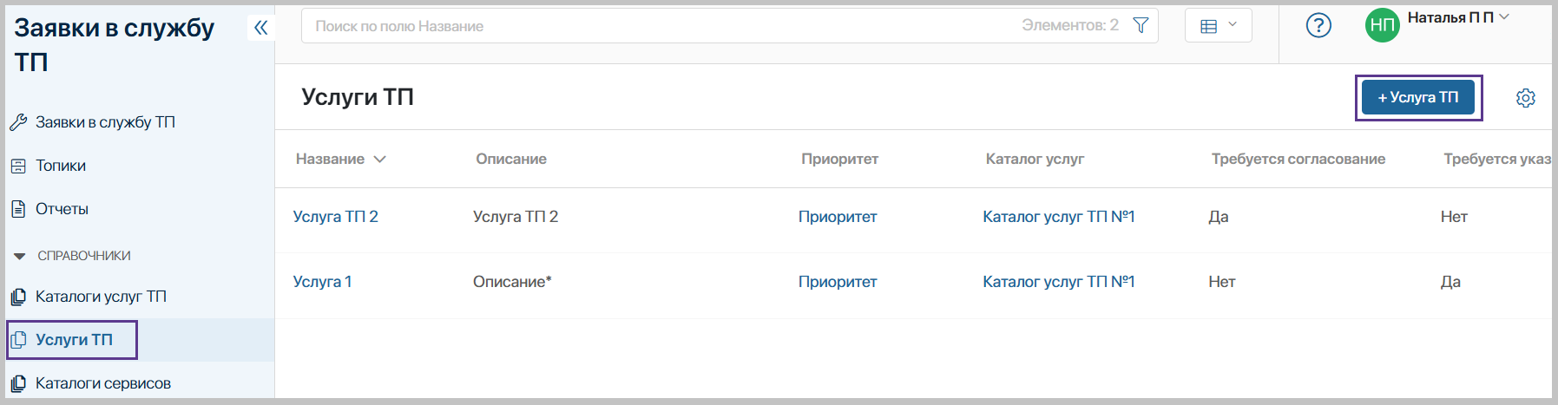Click the Отчеты document icon

point(18,209)
